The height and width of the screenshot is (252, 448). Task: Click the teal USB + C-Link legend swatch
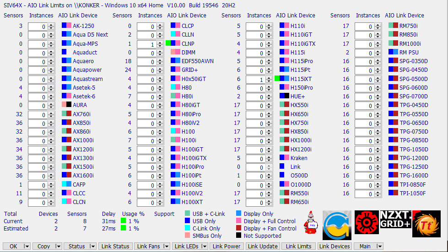pyautogui.click(x=188, y=214)
